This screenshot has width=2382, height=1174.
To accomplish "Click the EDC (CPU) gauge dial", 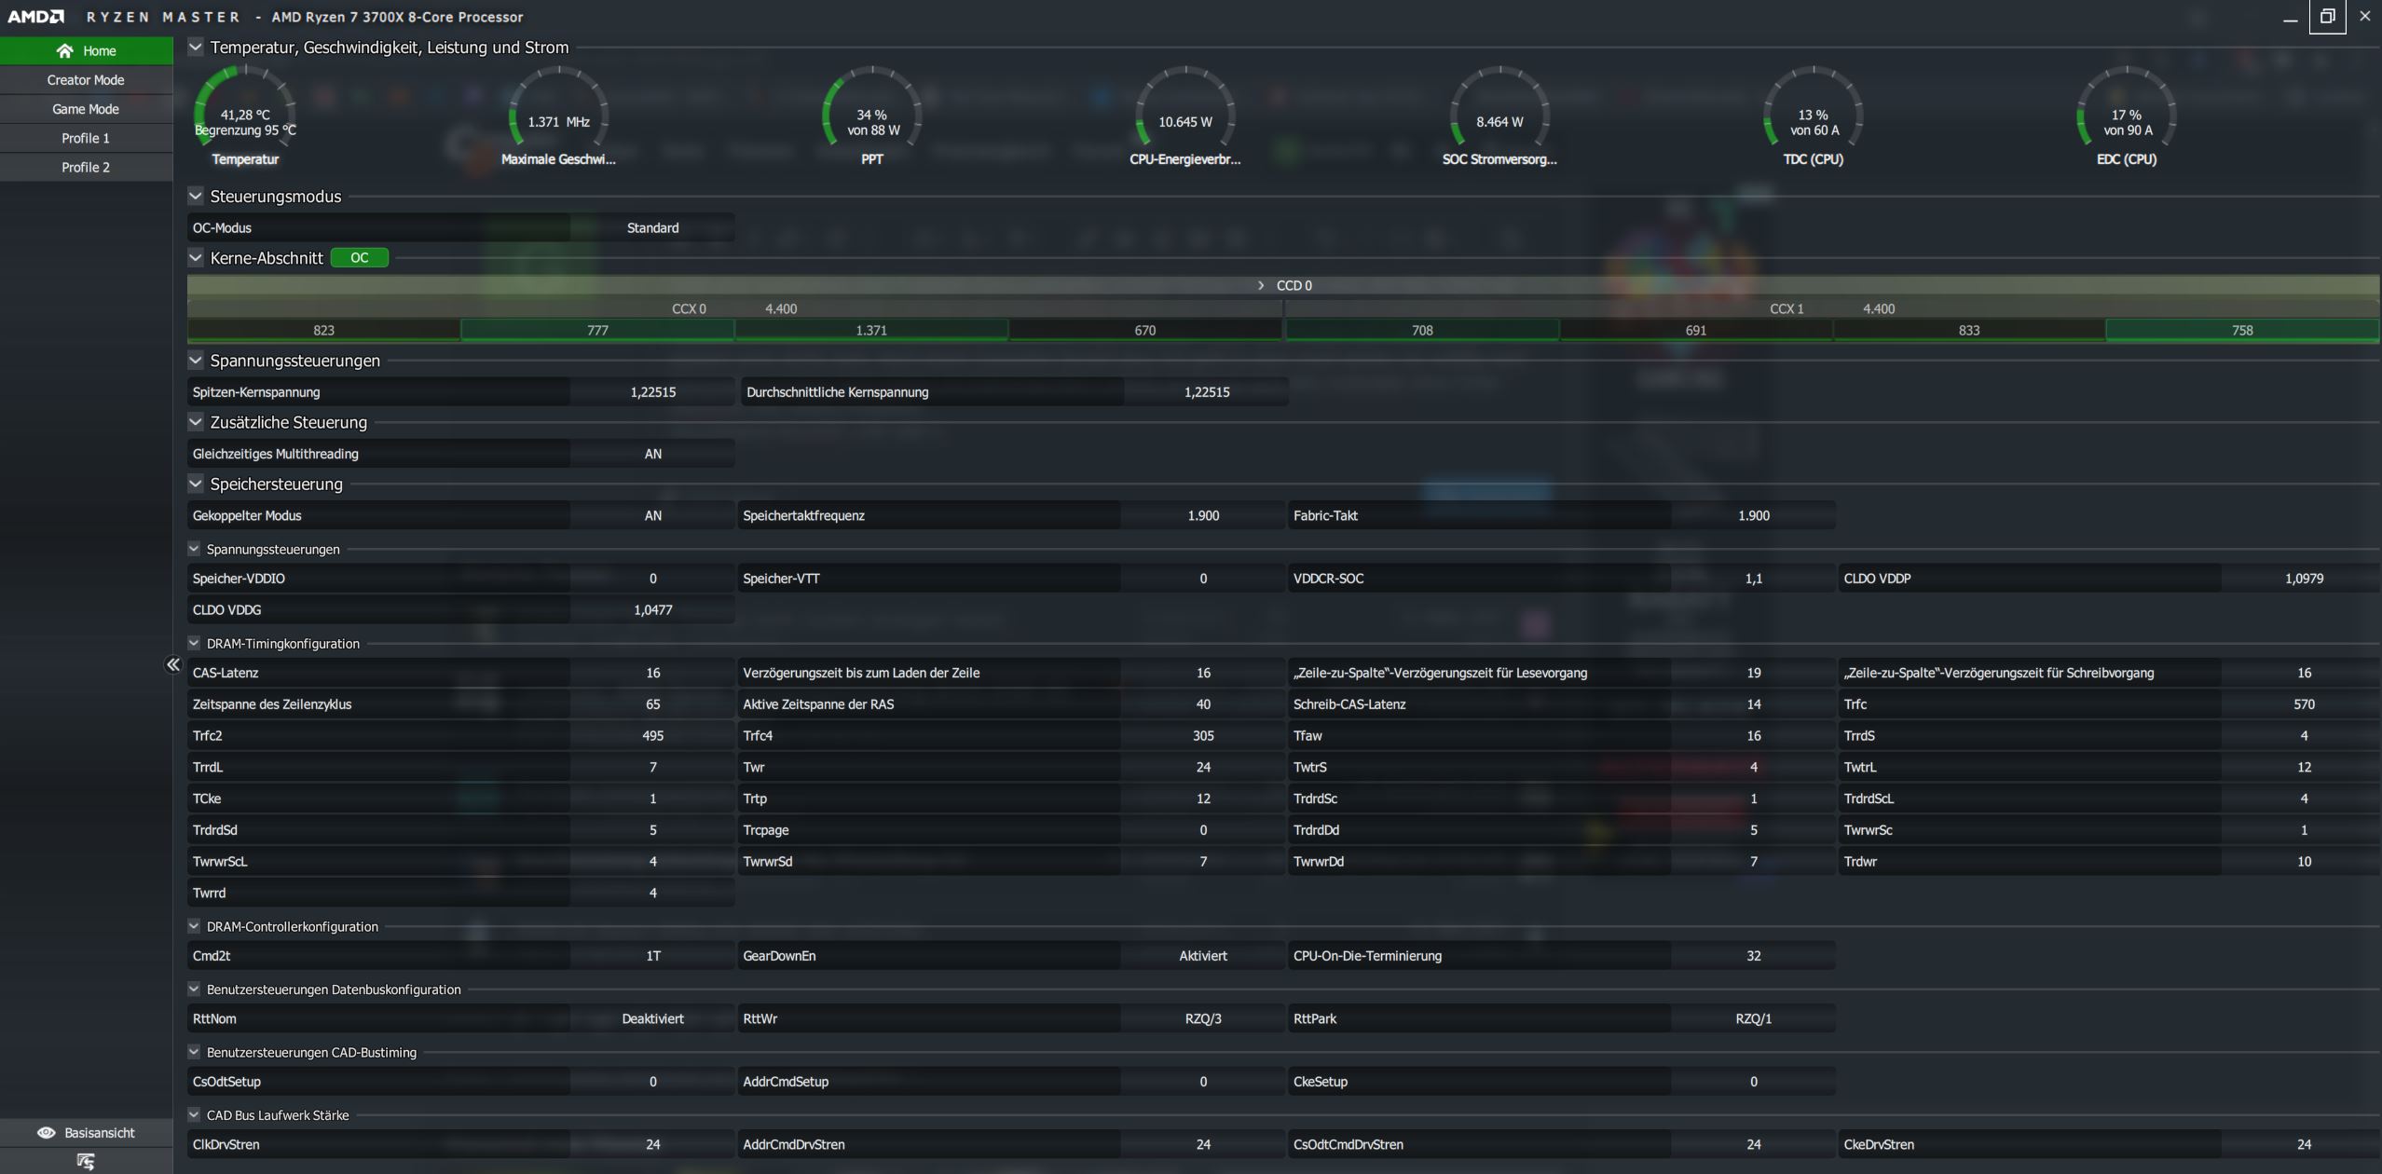I will point(2127,116).
